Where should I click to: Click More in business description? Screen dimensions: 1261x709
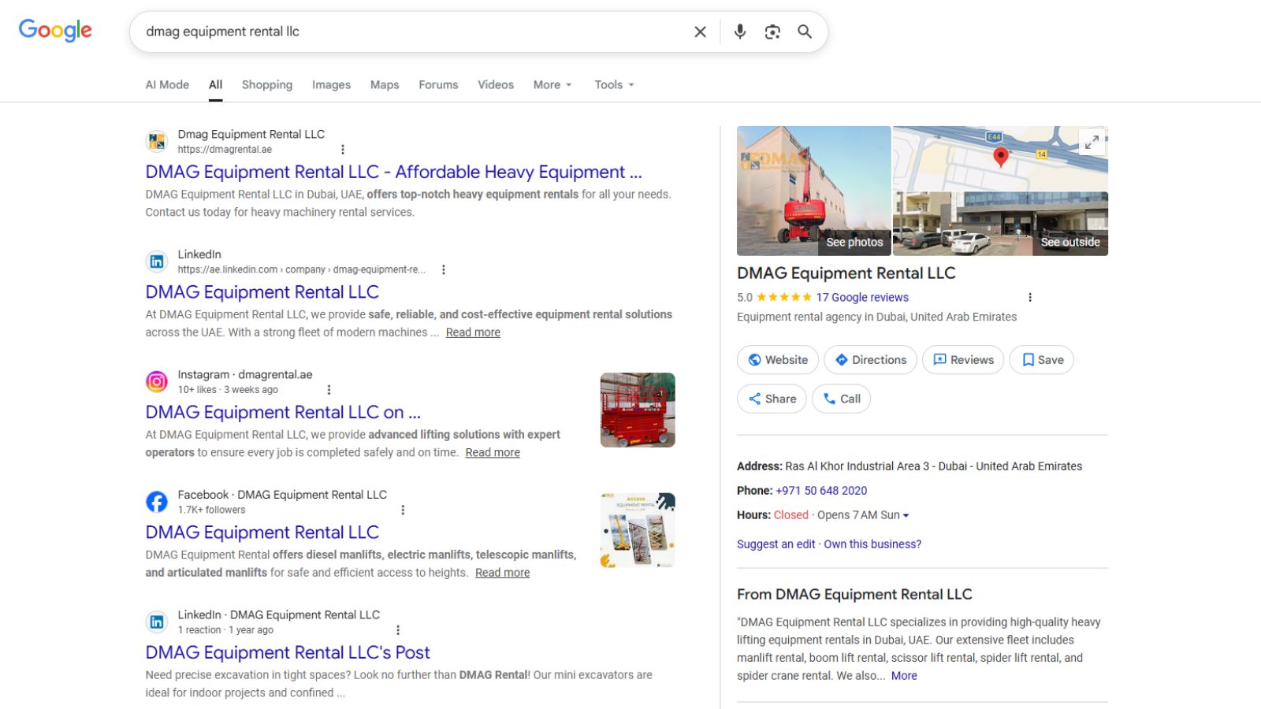click(904, 676)
